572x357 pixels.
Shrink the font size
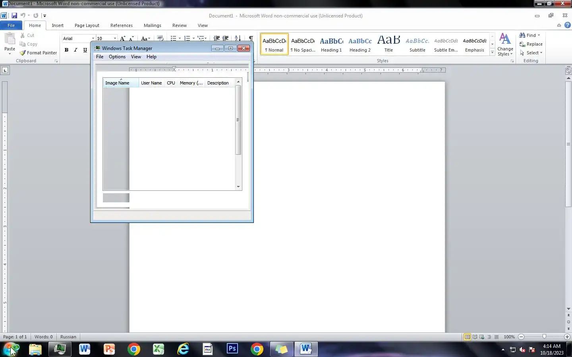[x=131, y=38]
